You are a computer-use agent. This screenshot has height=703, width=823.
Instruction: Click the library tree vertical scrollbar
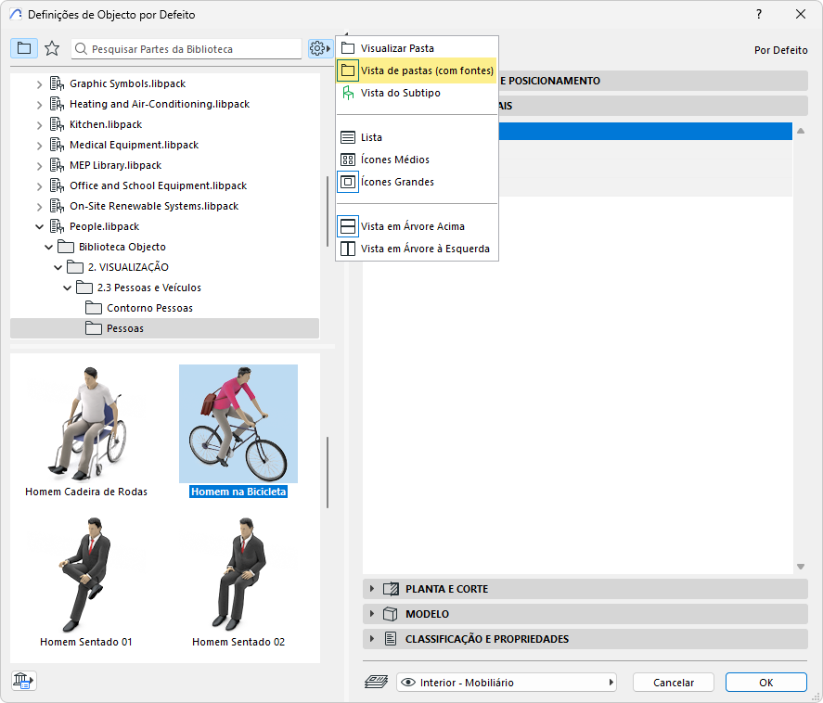tap(328, 211)
